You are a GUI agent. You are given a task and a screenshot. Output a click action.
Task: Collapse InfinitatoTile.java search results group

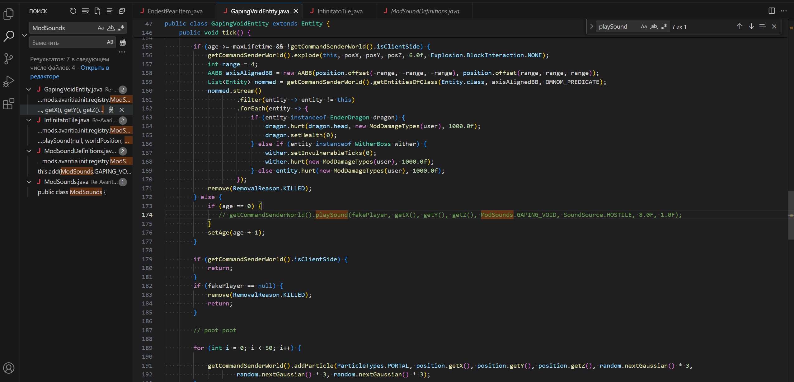point(29,120)
